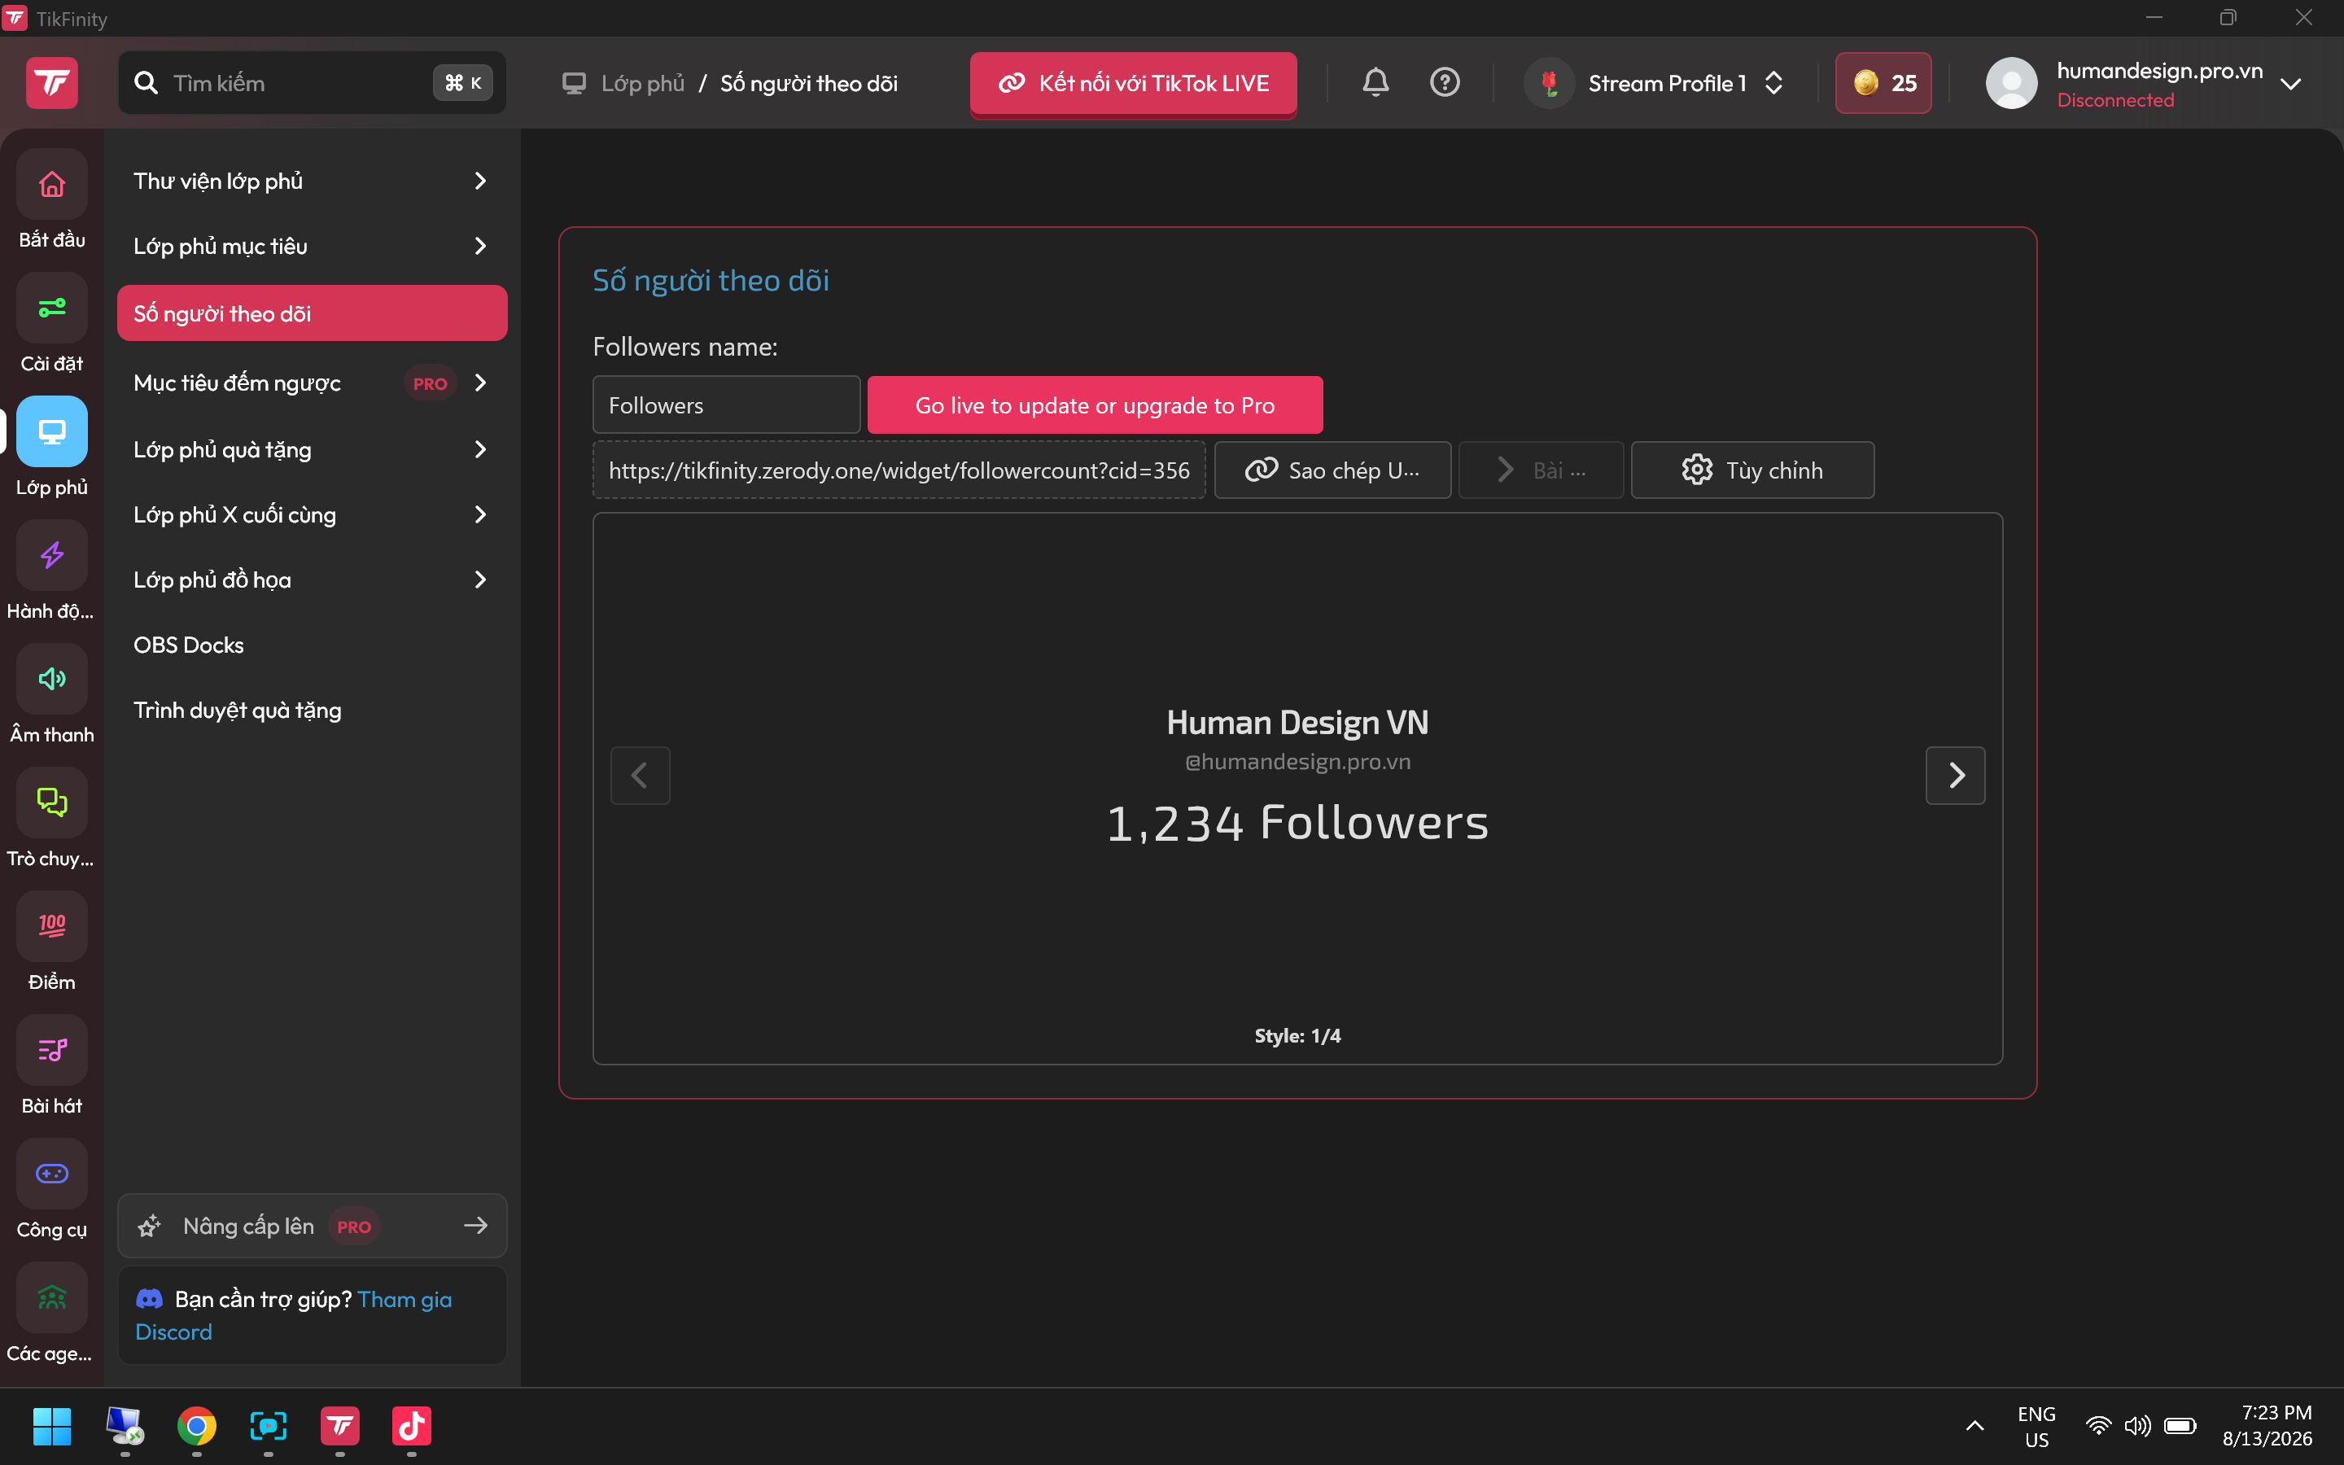Open the remote desktop taskbar icon
This screenshot has height=1465, width=2344.
coord(125,1426)
